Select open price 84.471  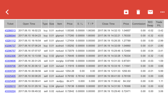[70, 81]
